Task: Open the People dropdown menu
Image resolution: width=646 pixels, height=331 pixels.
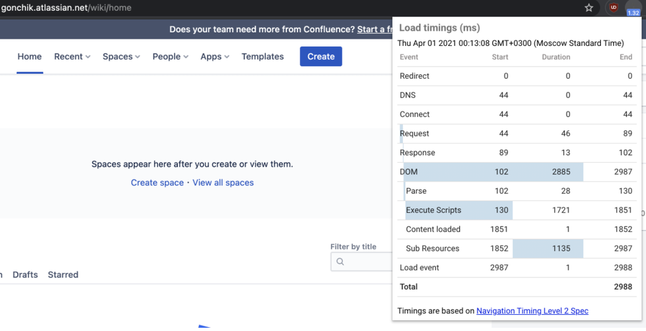Action: pyautogui.click(x=170, y=56)
